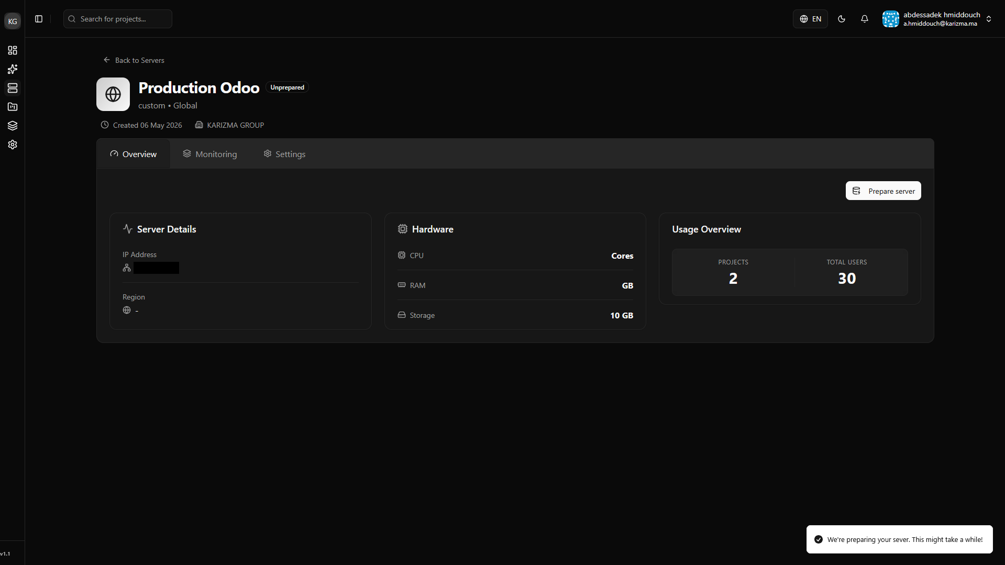Open the sparkles AI icon in sidebar
This screenshot has height=565, width=1005.
[x=13, y=69]
